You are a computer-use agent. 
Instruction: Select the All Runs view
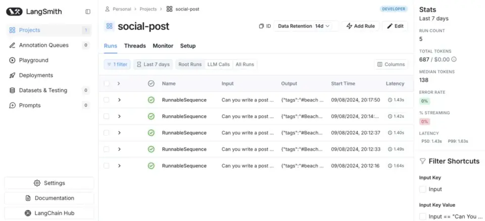point(245,64)
